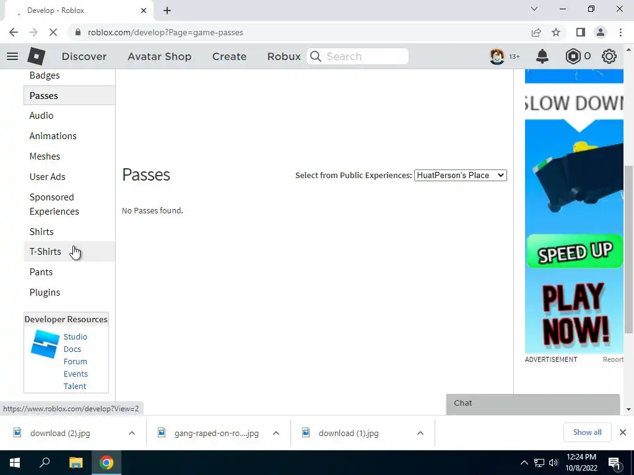
Task: Click the page vertical scrollbar
Action: point(628,249)
